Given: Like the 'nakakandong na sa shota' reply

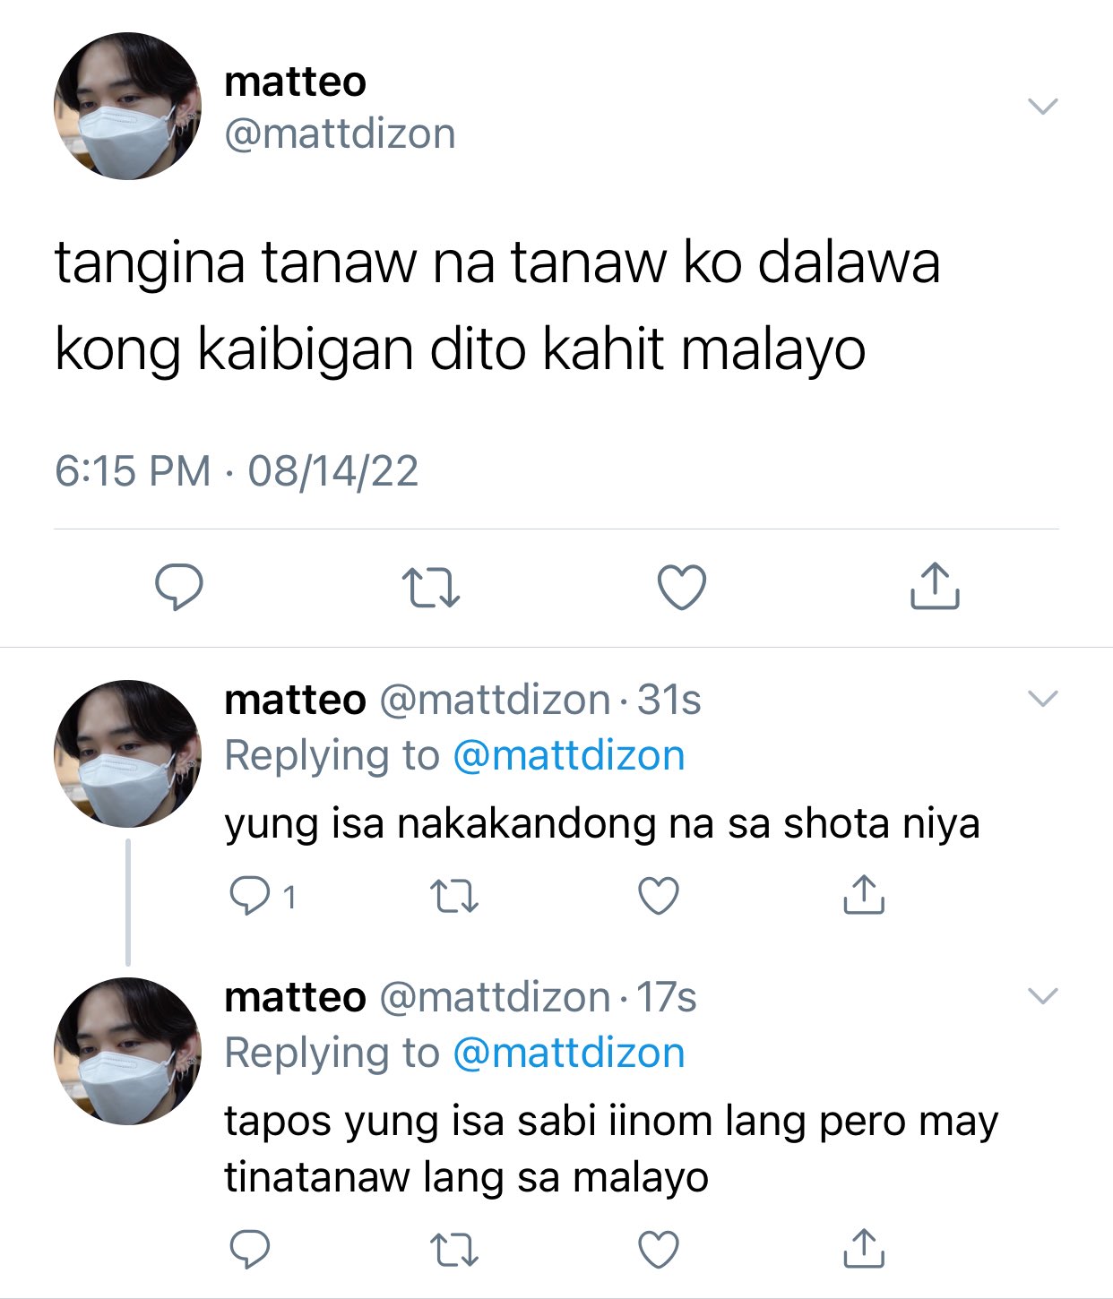Looking at the screenshot, I should [x=659, y=895].
